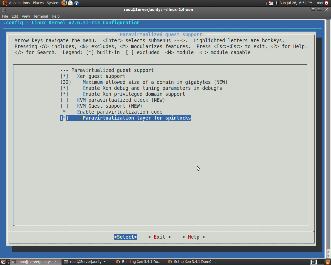Switch to Building Xen 3.4.1 Firefox window
Screen dimensions: 331x265
[139, 262]
